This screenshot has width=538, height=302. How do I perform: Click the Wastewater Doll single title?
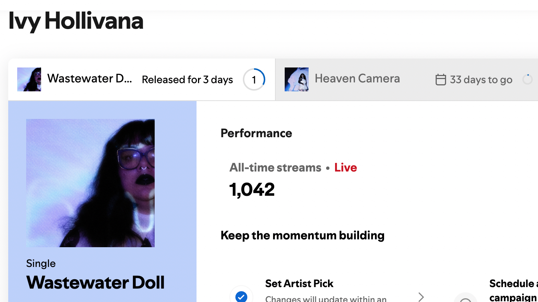[95, 282]
